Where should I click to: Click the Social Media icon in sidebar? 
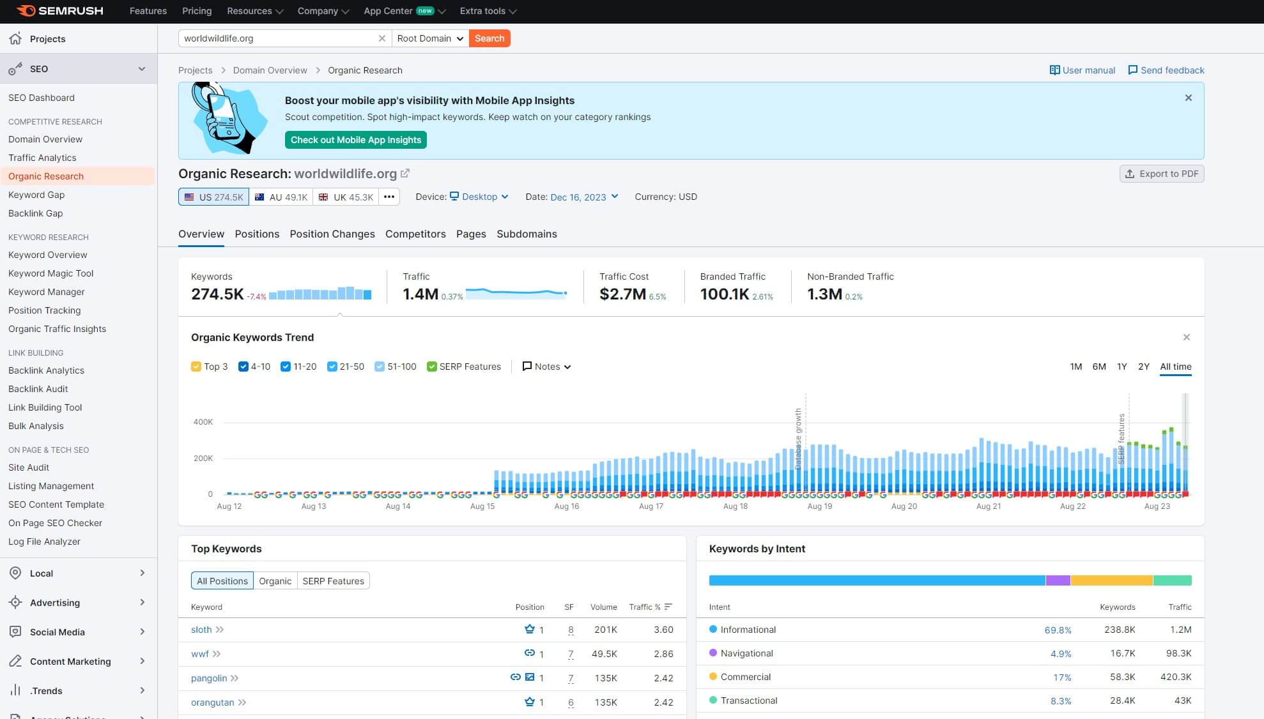point(15,632)
